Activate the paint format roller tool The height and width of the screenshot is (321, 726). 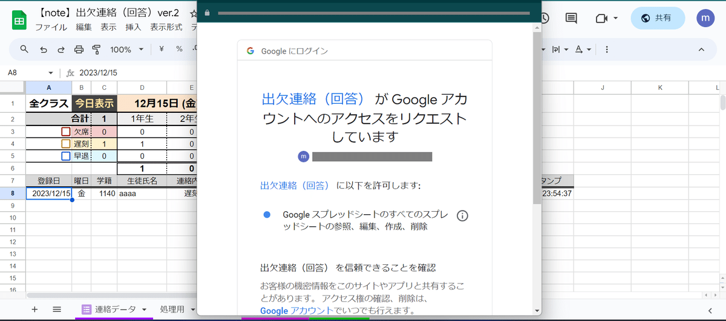tap(96, 49)
